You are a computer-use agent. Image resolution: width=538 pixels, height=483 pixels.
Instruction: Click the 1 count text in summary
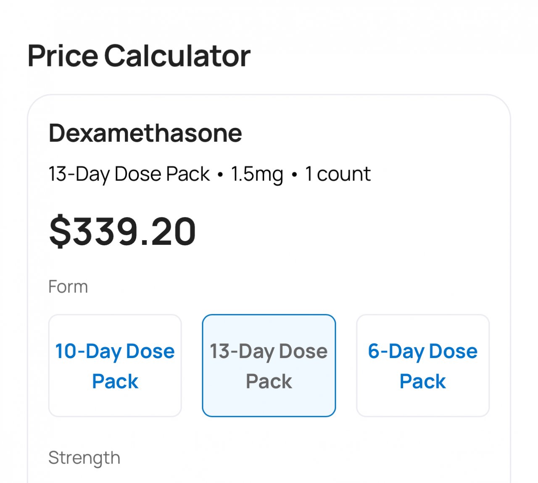pyautogui.click(x=338, y=174)
